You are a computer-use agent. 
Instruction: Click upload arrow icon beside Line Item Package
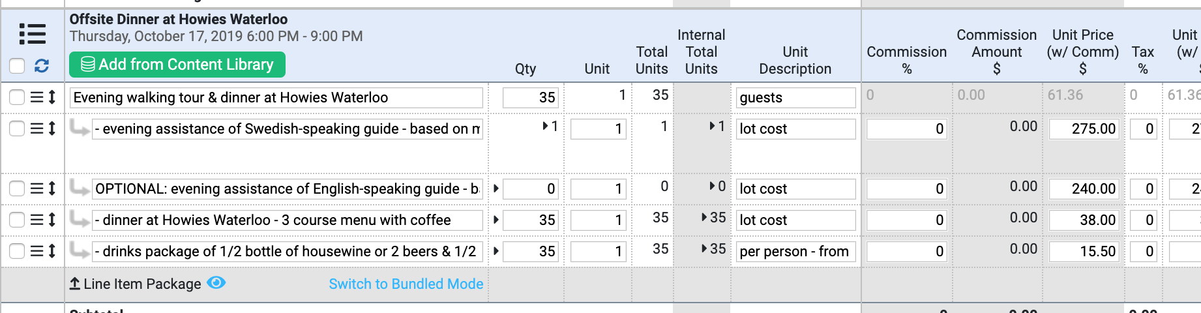pyautogui.click(x=75, y=284)
